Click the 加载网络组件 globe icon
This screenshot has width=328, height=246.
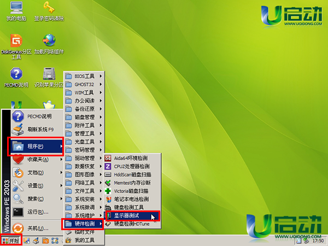(x=49, y=44)
